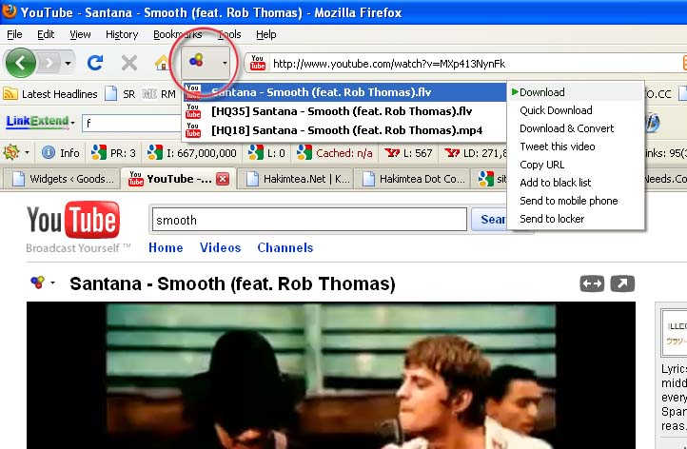The width and height of the screenshot is (687, 449).
Task: Click the YouTube favicon in the address bar
Action: [x=258, y=63]
